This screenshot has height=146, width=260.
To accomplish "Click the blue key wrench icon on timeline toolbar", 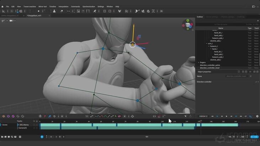I will 50,116.
